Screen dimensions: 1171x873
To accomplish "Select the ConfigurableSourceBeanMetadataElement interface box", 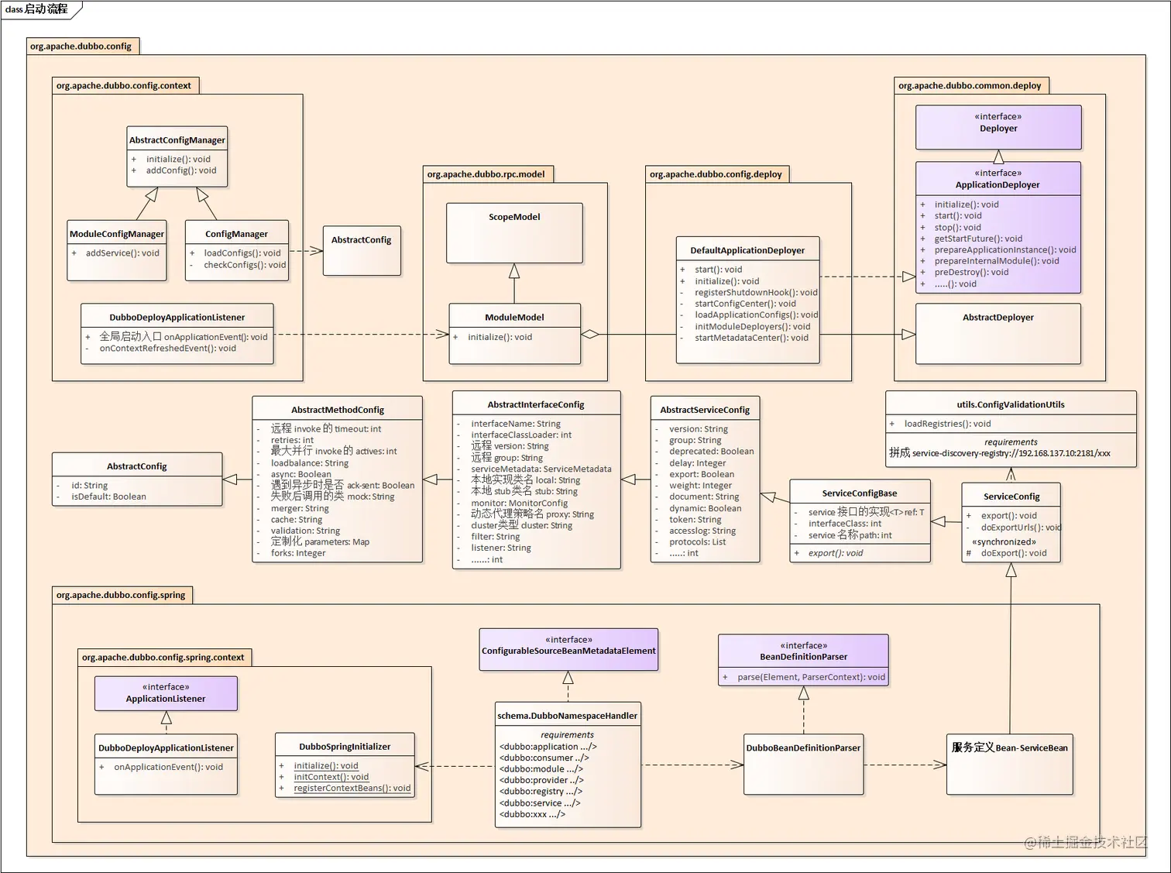I will (568, 649).
